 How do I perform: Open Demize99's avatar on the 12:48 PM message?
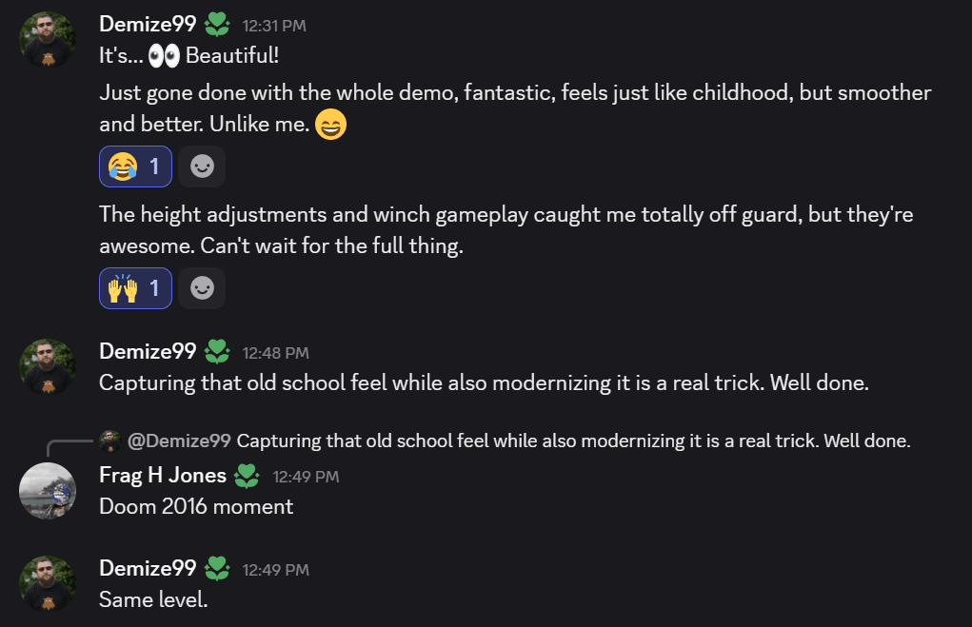(48, 367)
